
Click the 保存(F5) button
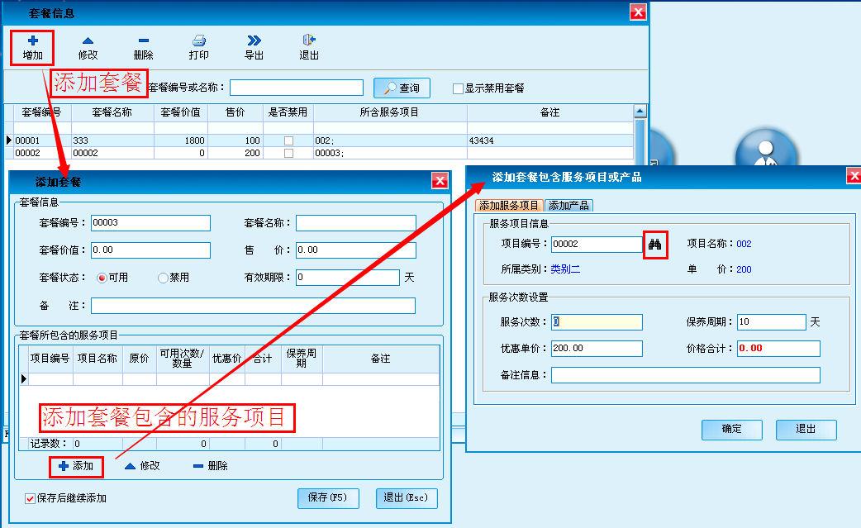point(326,498)
